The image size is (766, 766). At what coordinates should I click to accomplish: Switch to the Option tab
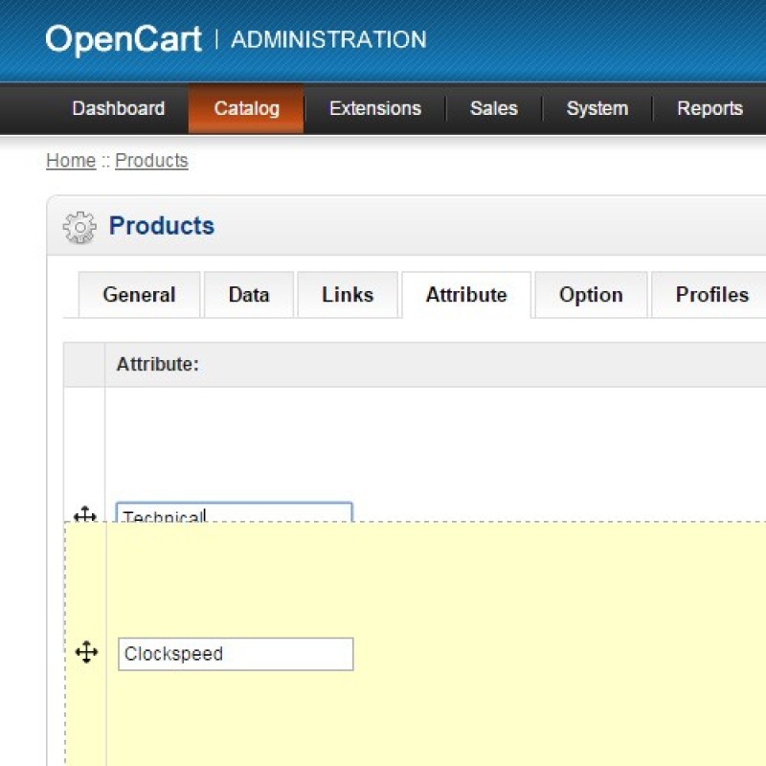(590, 295)
